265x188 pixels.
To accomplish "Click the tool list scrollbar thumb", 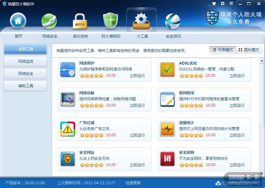I will (x=262, y=95).
